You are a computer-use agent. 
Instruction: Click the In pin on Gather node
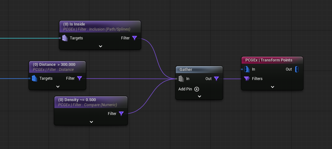[x=181, y=79]
